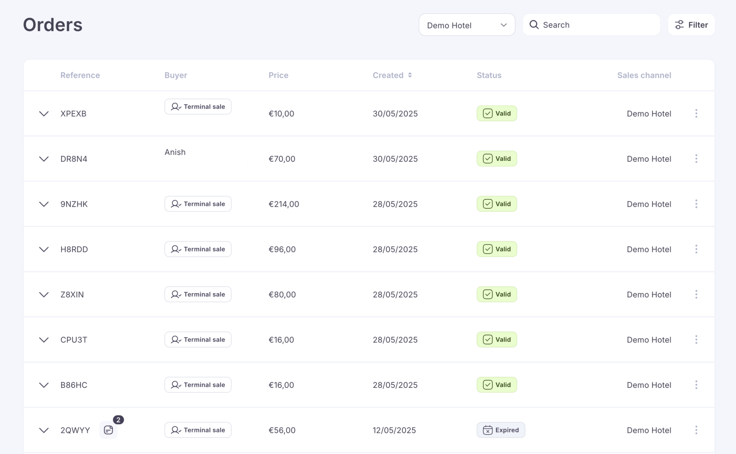Screen dimensions: 736x454
Task: Click the Expired status badge for 2QWYY
Action: (x=500, y=430)
